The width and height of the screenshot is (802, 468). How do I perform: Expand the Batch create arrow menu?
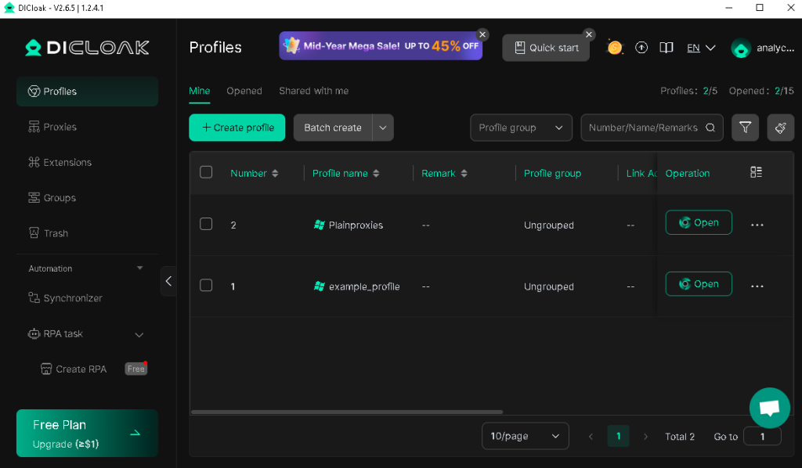(382, 128)
